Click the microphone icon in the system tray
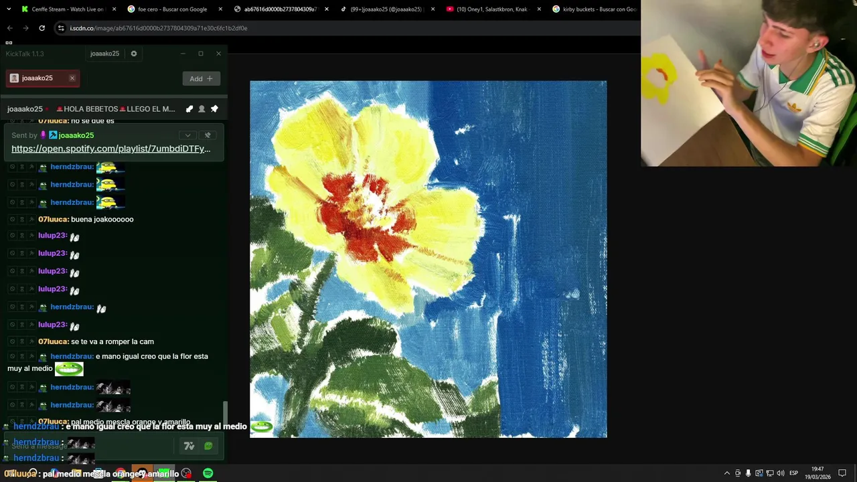Screen dimensions: 857x482 (x=749, y=473)
